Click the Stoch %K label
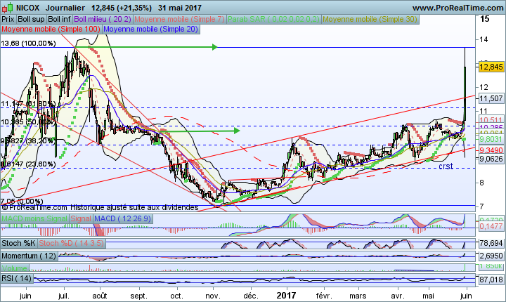The image size is (506, 302). tap(19, 243)
